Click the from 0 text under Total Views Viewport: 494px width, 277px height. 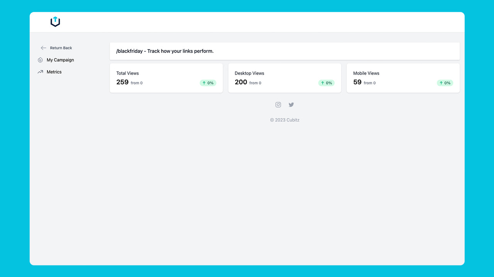pyautogui.click(x=136, y=83)
